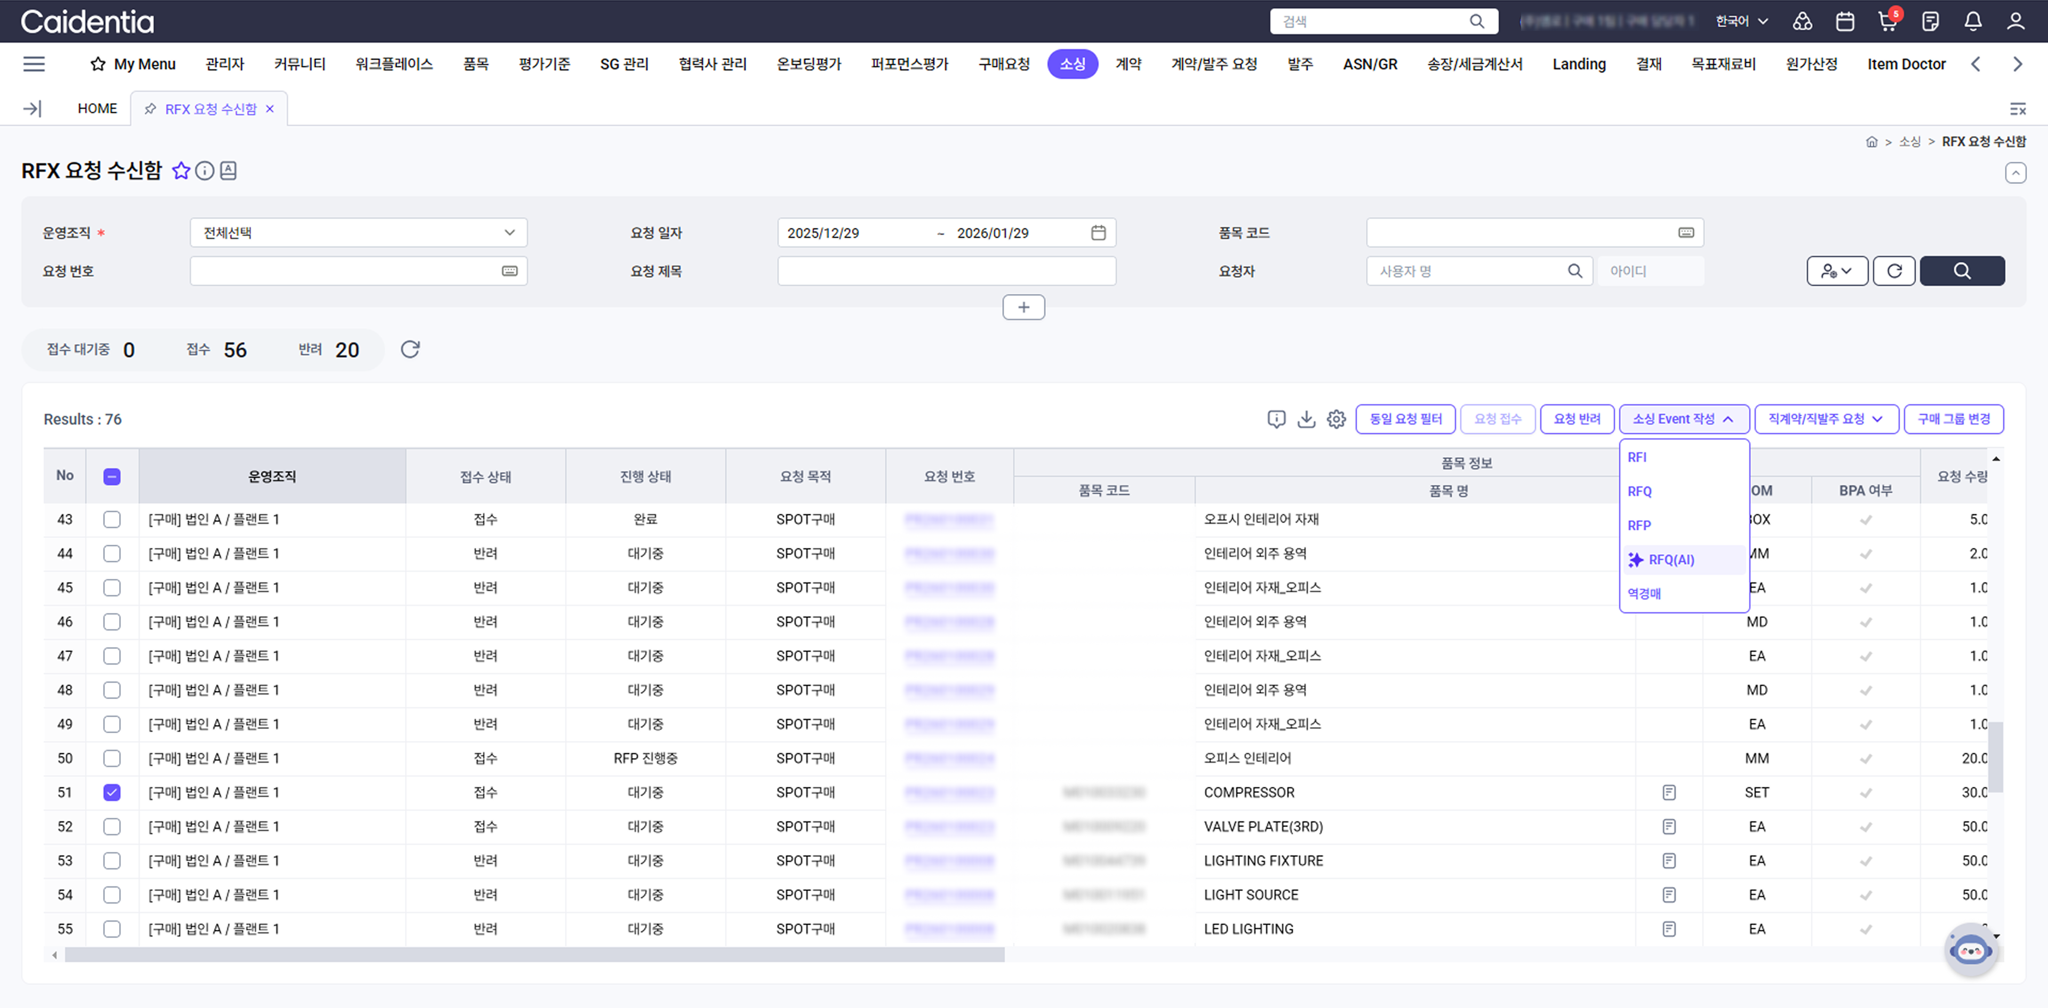This screenshot has width=2048, height=1008.
Task: Click the notification bell icon
Action: coord(1972,21)
